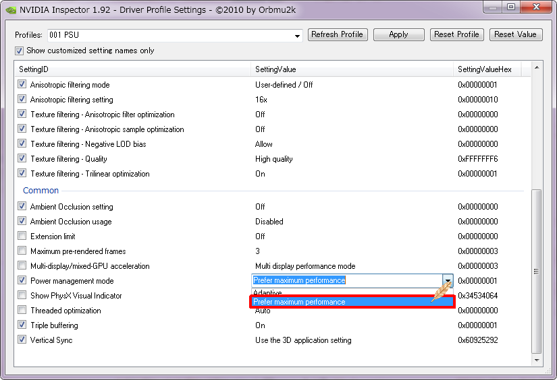Toggle Trilinear optimization checkbox
Image resolution: width=557 pixels, height=380 pixels.
(22, 173)
